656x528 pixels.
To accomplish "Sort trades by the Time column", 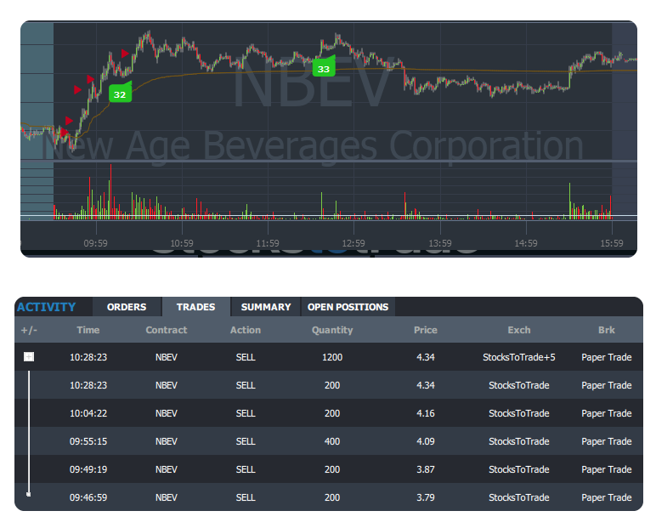I will coord(88,330).
